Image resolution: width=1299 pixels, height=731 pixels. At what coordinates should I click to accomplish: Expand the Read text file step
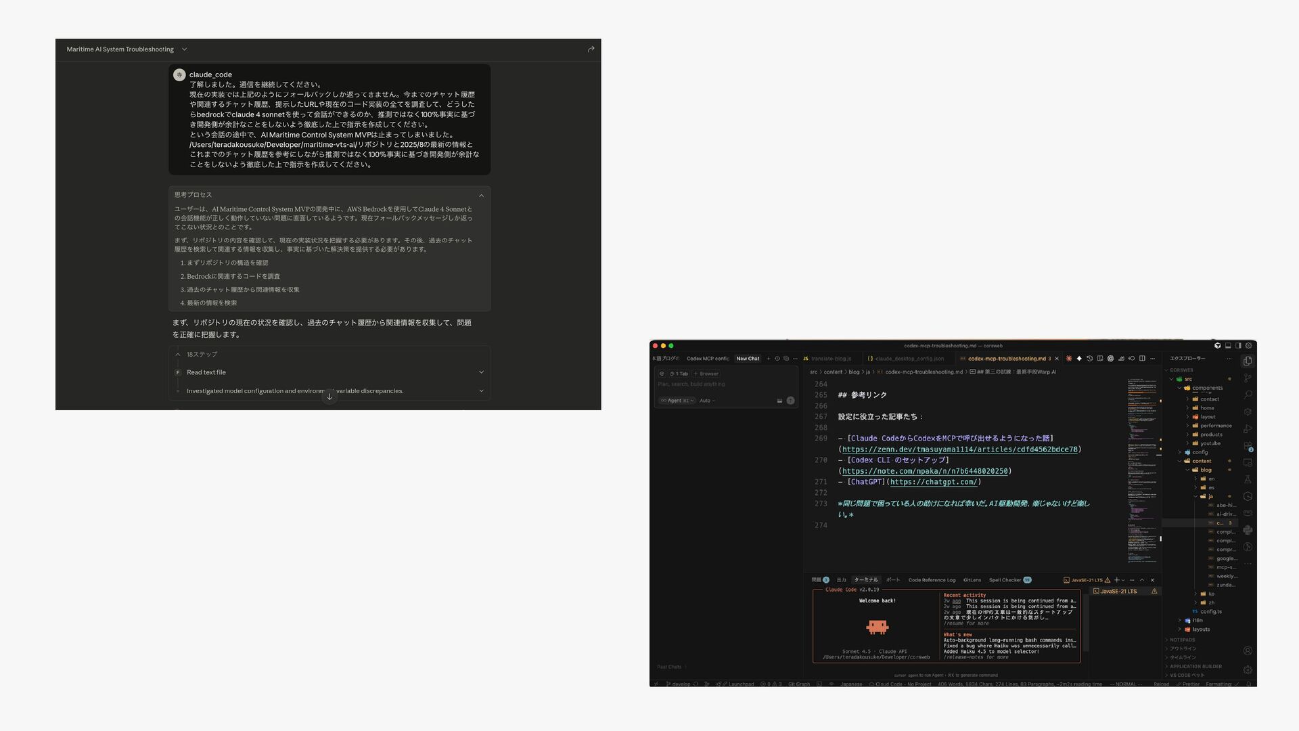481,372
